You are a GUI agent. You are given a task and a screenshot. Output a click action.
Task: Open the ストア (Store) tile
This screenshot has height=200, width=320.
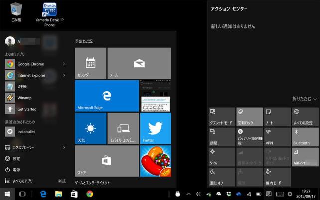click(x=107, y=161)
